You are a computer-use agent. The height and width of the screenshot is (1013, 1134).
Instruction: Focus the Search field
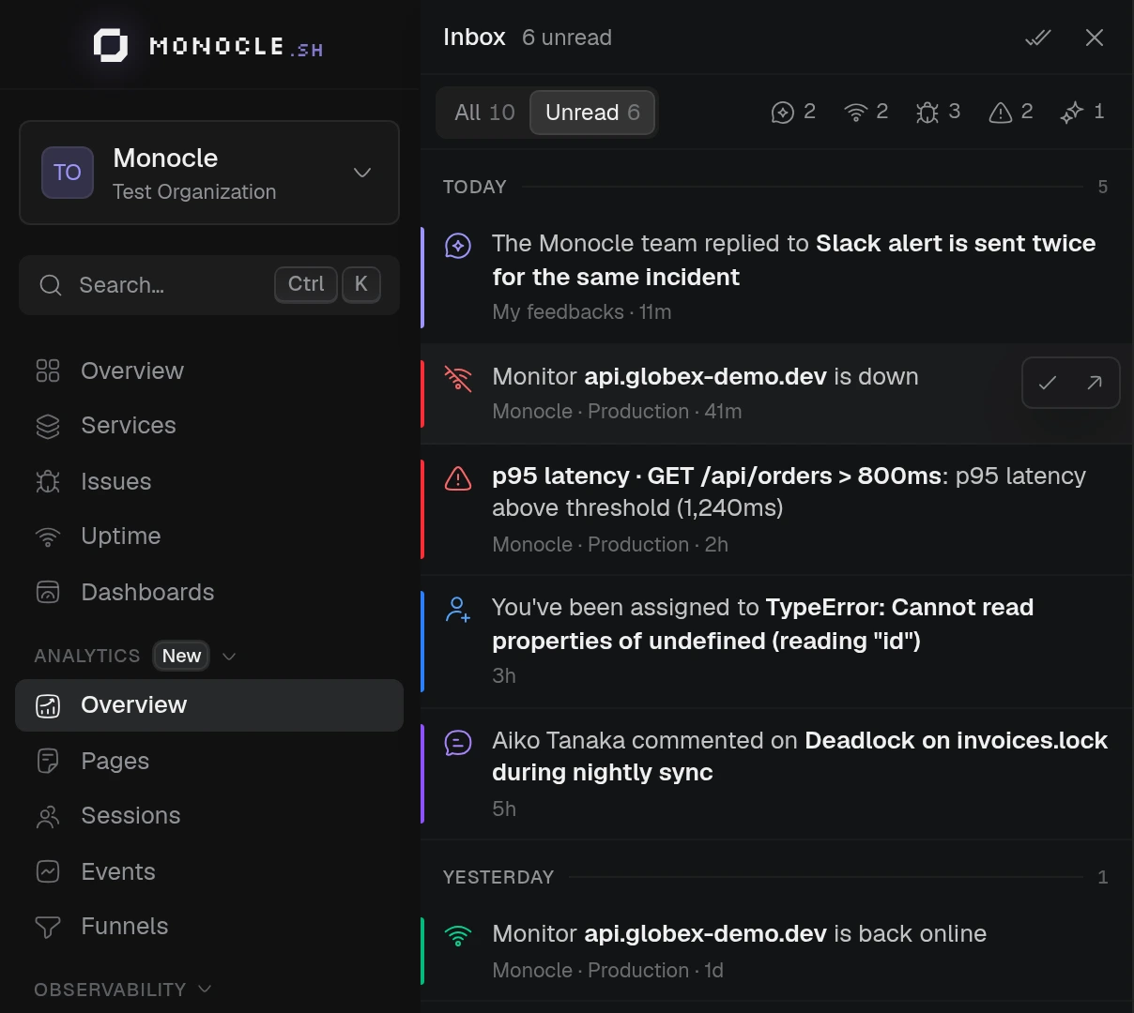209,284
